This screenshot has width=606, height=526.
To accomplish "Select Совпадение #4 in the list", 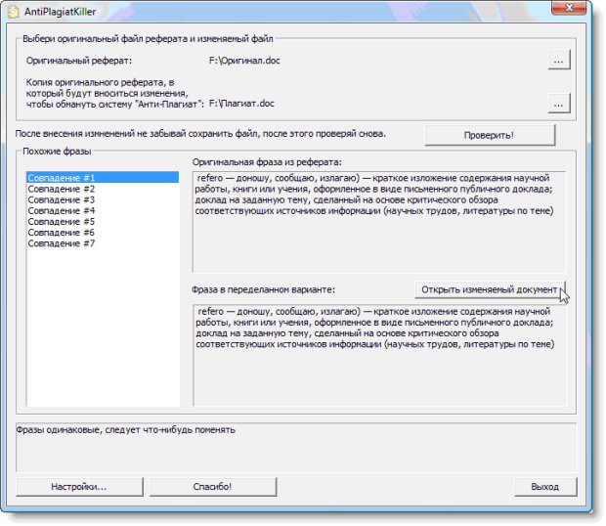I will [103, 210].
